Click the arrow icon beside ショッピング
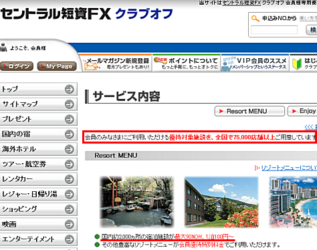This screenshot has width=317, height=250. click(70, 209)
